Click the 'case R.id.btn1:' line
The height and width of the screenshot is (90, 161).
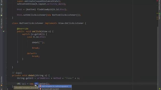click(x=36, y=37)
